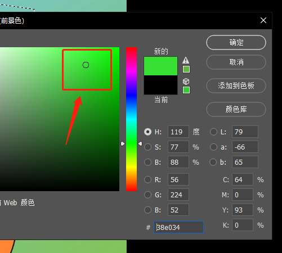282x253 pixels.
Task: Click the out-of-gamut warning triangle icon
Action: point(186,60)
